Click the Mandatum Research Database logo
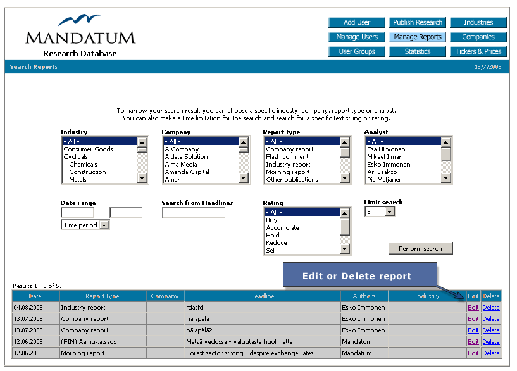 click(80, 35)
